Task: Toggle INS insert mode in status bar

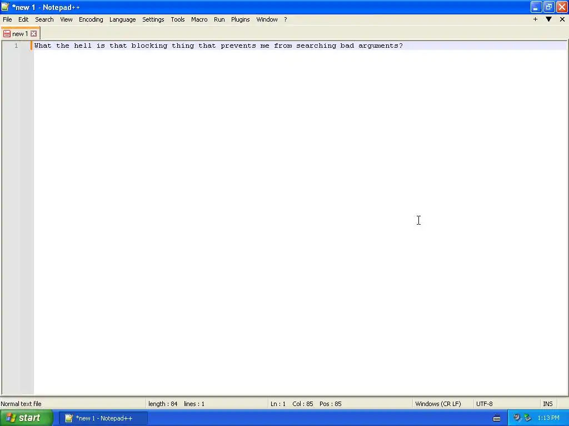Action: 547,404
